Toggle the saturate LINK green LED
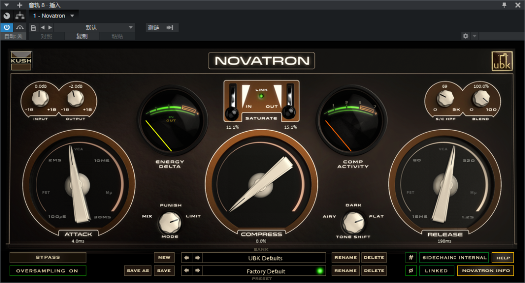525x283 pixels. point(261,96)
